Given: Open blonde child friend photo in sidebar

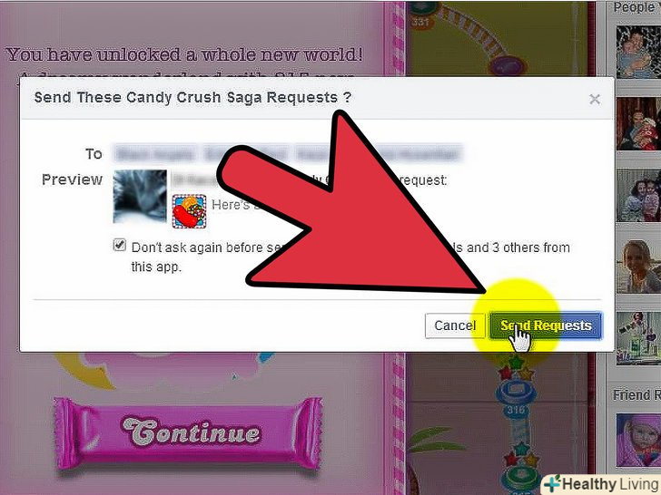Looking at the screenshot, I should coord(638,267).
